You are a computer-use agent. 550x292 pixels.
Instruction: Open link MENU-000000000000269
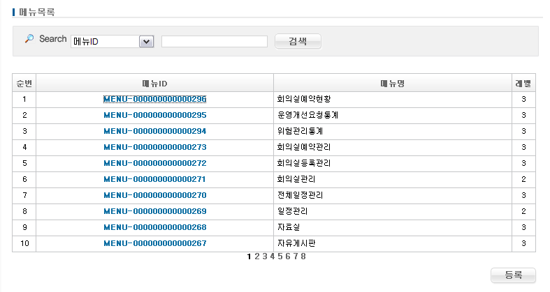coord(154,211)
